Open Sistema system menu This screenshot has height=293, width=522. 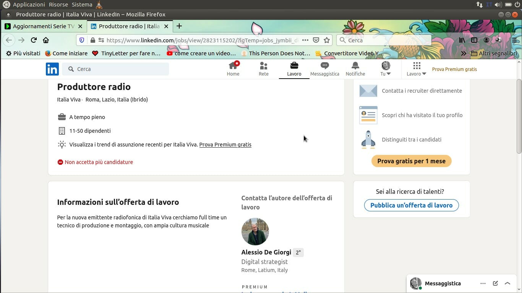pos(82,5)
